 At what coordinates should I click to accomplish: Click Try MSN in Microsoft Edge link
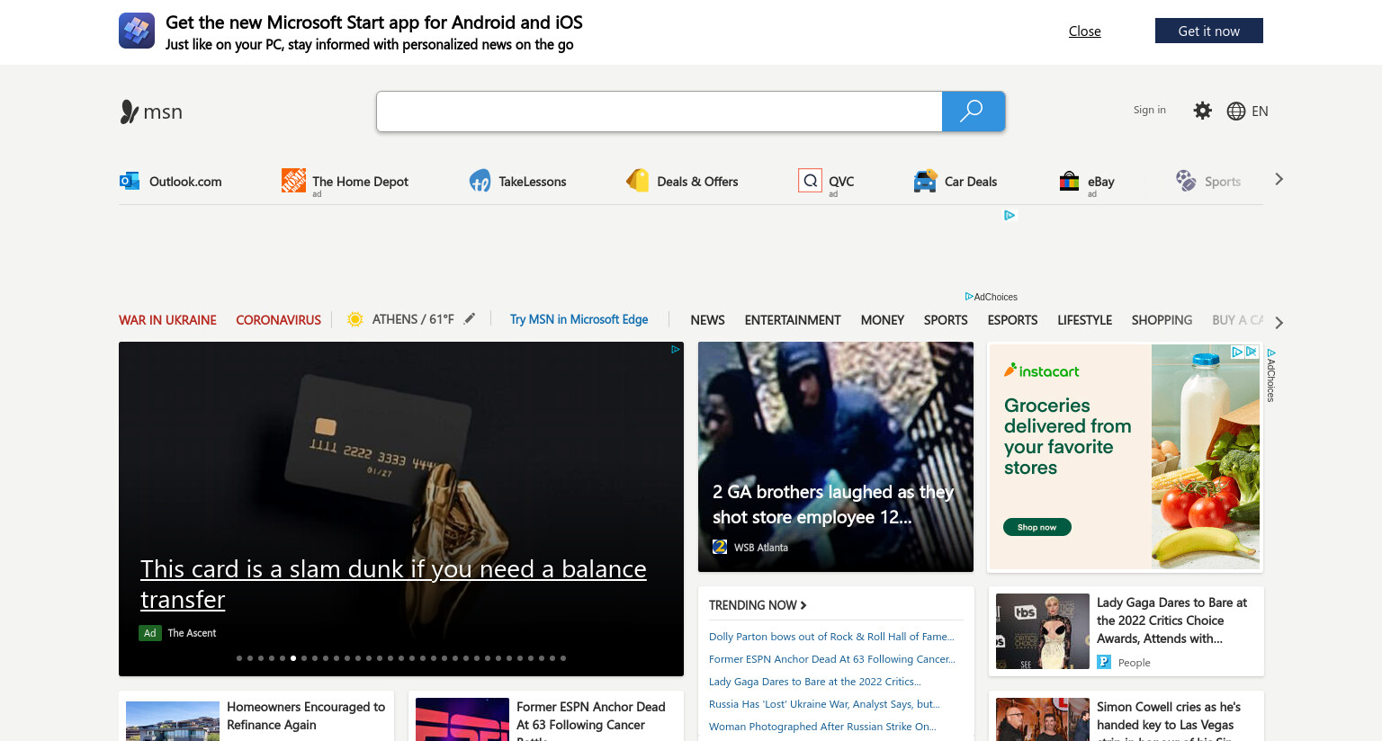[x=579, y=319]
